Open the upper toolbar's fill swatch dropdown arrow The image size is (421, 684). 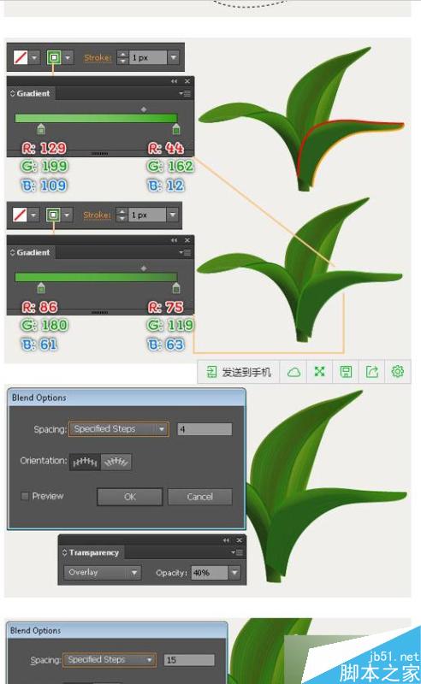coord(34,57)
